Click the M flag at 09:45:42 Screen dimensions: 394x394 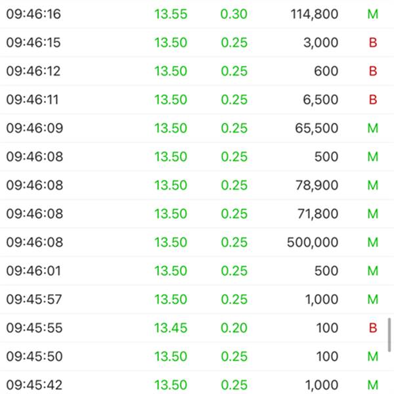373,385
